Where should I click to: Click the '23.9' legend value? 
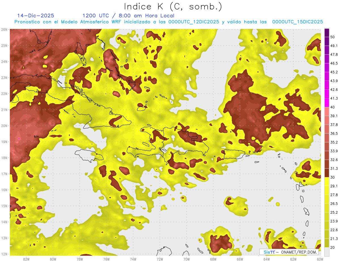click(334, 221)
